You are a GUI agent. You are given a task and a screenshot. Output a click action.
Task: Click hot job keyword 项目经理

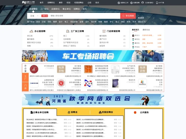[74, 22]
